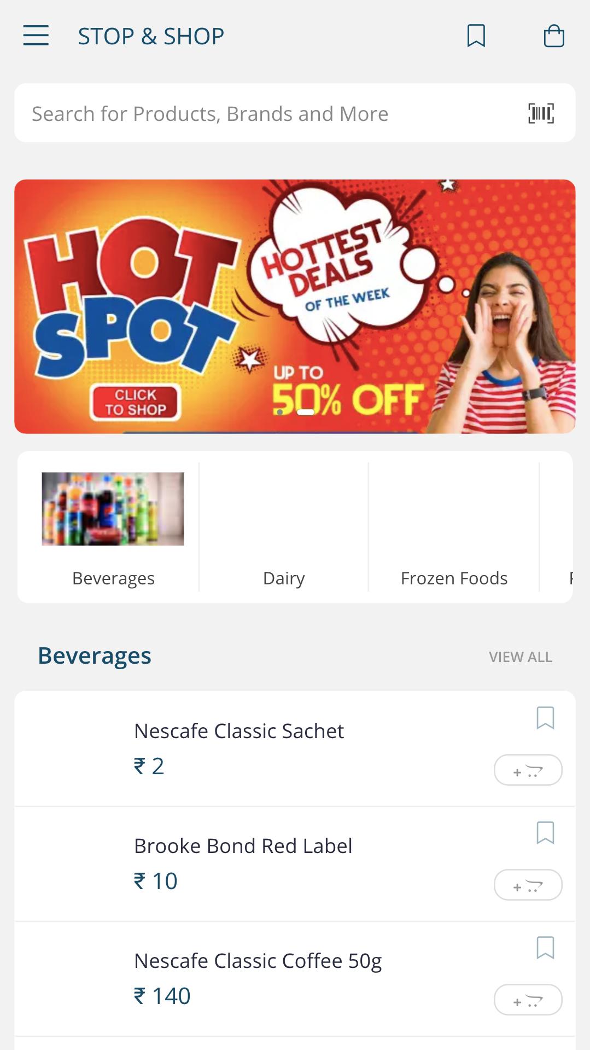Viewport: 590px width, 1050px height.
Task: Tap the barcode scanner icon
Action: coord(541,113)
